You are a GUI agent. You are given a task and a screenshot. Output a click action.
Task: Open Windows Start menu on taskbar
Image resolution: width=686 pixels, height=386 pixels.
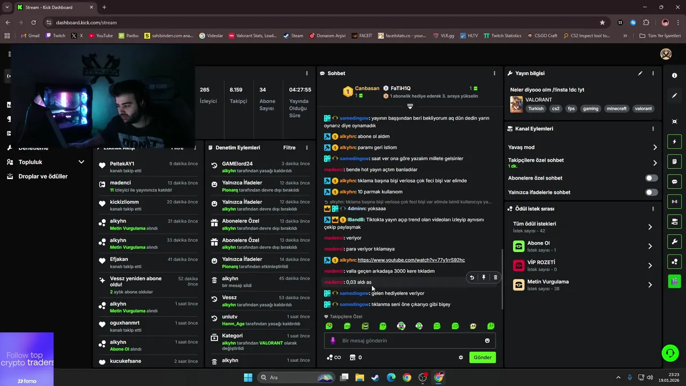click(x=248, y=377)
